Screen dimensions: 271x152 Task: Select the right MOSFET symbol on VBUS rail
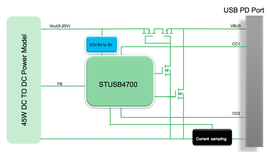pyautogui.click(x=166, y=32)
